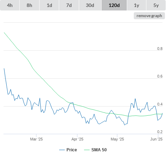Choose the 30d chart period

90,5
